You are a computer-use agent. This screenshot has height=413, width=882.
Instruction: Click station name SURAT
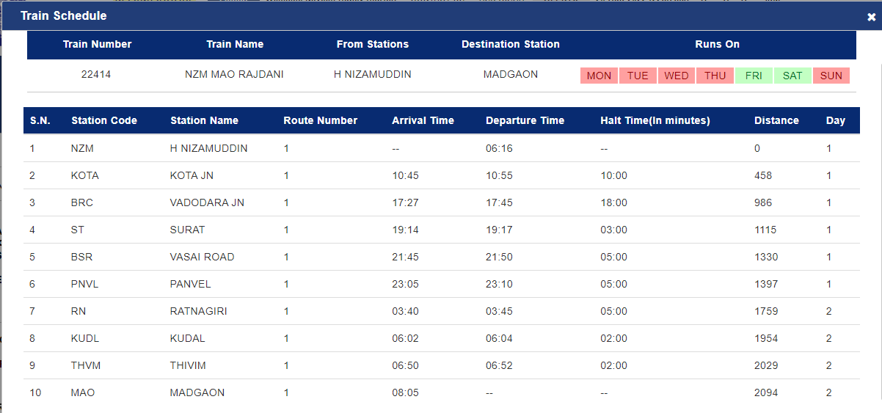(x=187, y=230)
